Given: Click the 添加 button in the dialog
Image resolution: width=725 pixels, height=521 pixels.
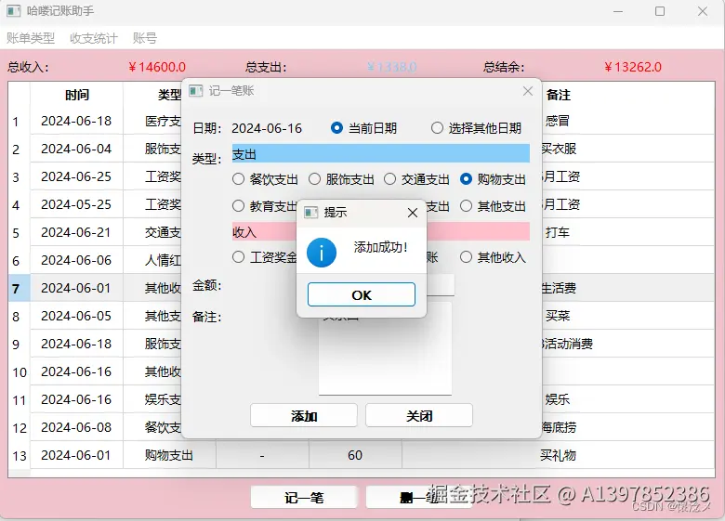Looking at the screenshot, I should click(x=304, y=416).
